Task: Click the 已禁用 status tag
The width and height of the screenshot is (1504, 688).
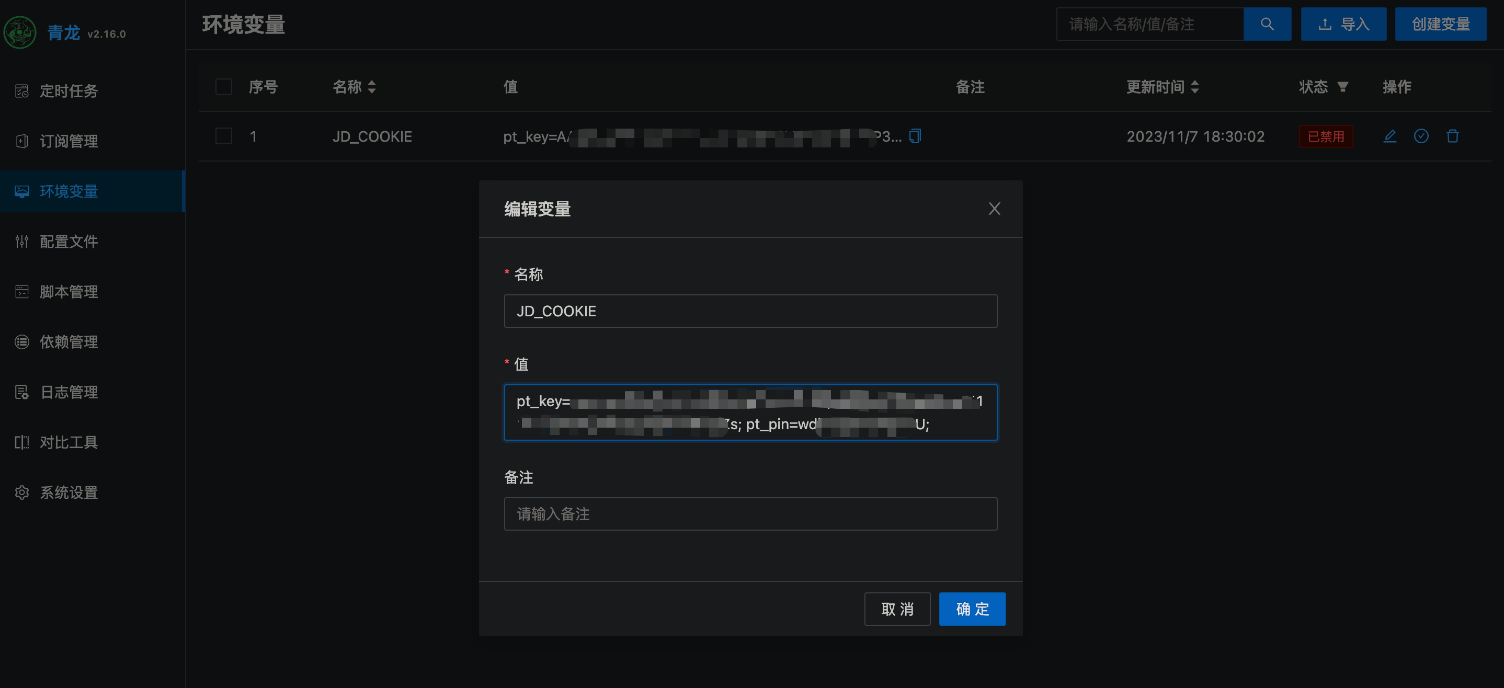Action: [x=1325, y=136]
